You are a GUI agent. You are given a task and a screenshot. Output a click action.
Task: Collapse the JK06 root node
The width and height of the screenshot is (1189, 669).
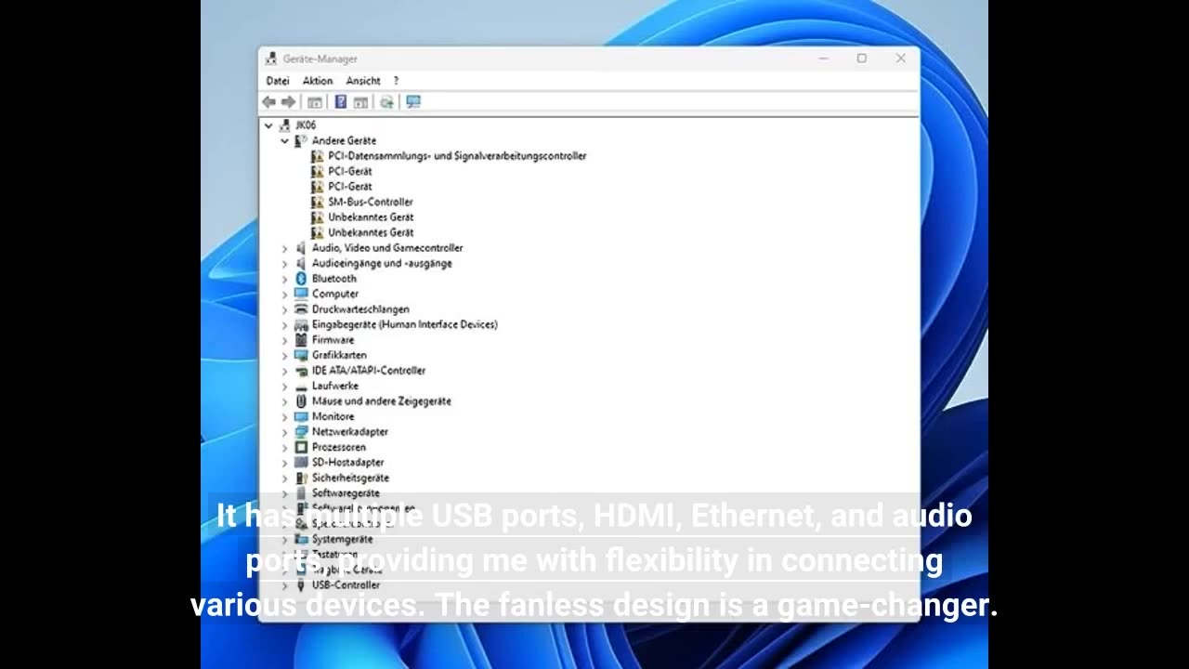point(268,125)
